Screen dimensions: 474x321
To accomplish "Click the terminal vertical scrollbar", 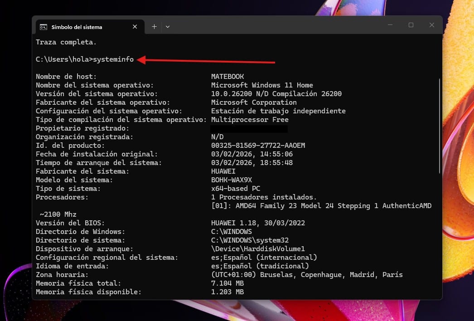I will (440, 126).
